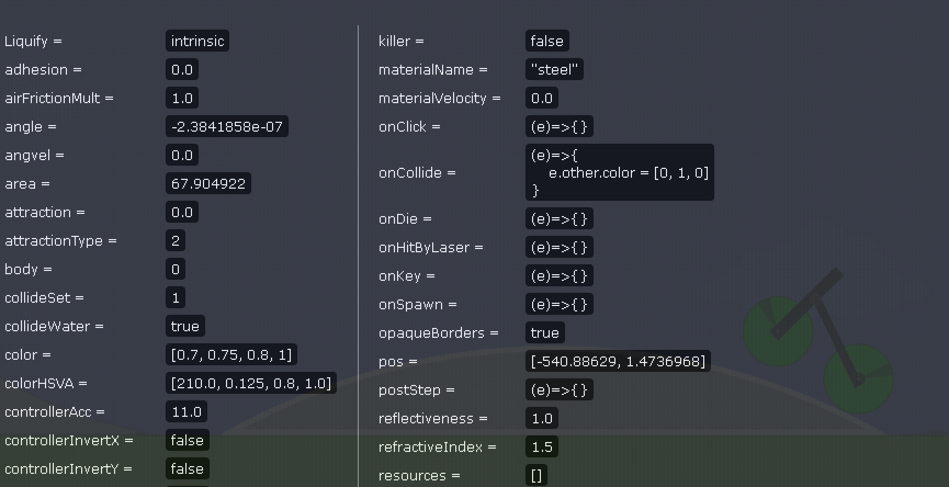Toggle the killer false value
The width and height of the screenshot is (949, 487).
pyautogui.click(x=547, y=41)
